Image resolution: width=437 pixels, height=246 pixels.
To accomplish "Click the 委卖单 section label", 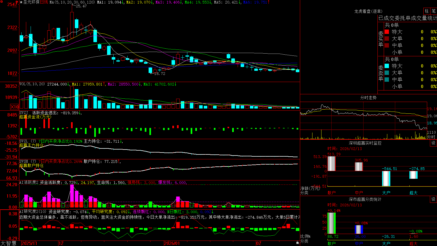I will click(x=381, y=73).
